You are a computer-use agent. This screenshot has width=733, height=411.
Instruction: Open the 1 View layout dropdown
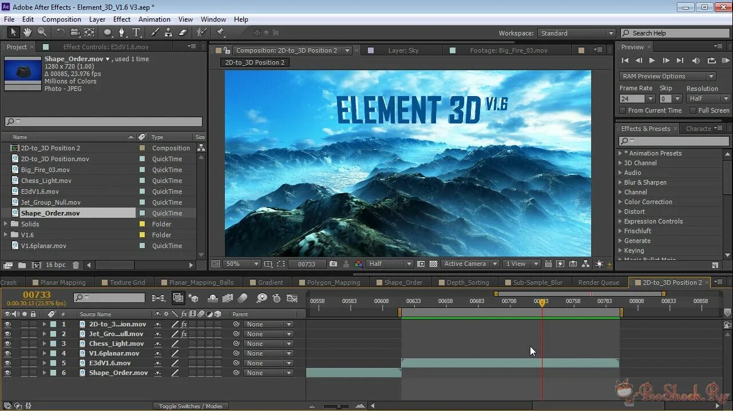(521, 264)
